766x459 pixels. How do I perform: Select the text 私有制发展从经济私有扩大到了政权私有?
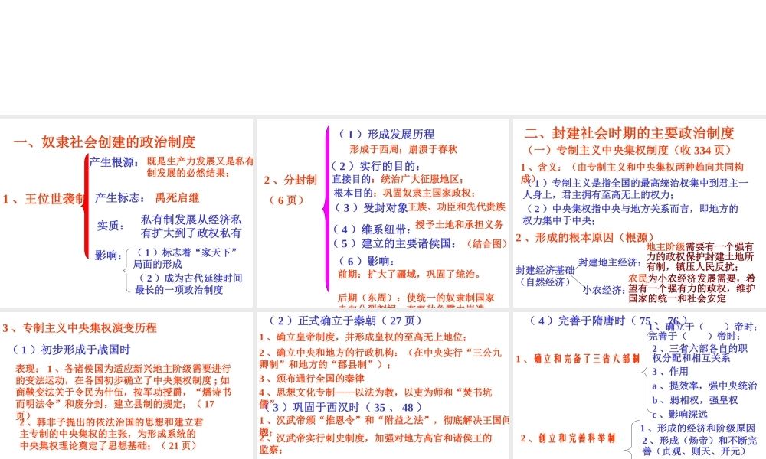191,226
